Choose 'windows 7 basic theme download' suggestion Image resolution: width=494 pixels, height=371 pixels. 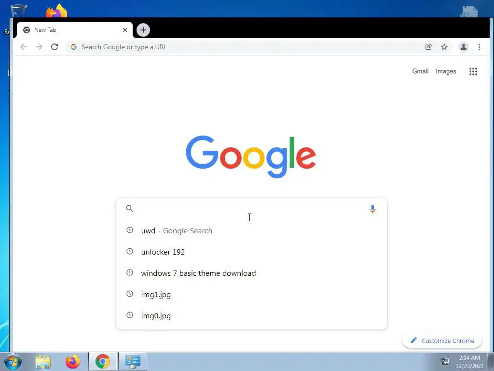pyautogui.click(x=251, y=273)
